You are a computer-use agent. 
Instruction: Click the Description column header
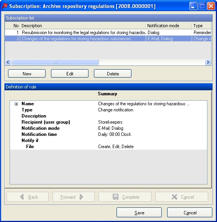pyautogui.click(x=83, y=26)
